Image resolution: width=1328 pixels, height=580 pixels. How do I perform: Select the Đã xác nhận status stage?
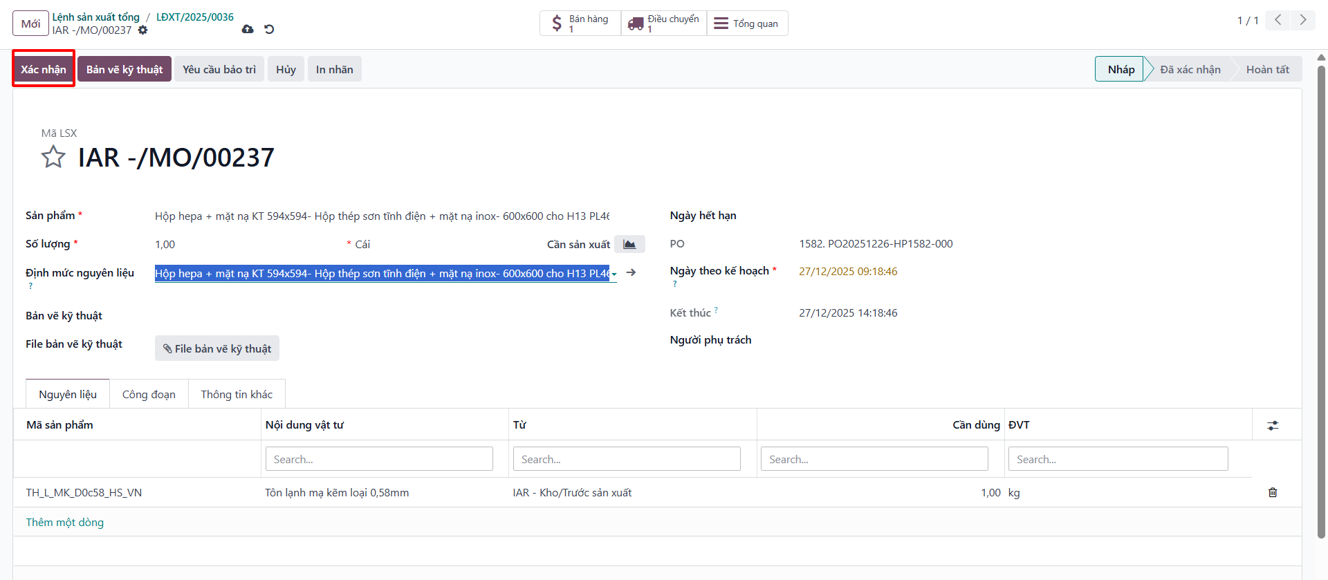1190,69
